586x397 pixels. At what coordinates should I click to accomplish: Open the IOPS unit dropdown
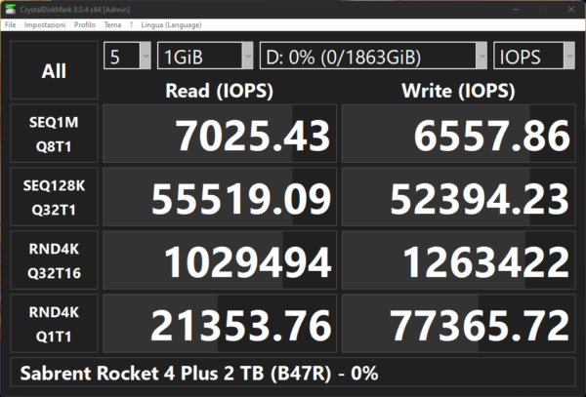(x=534, y=57)
